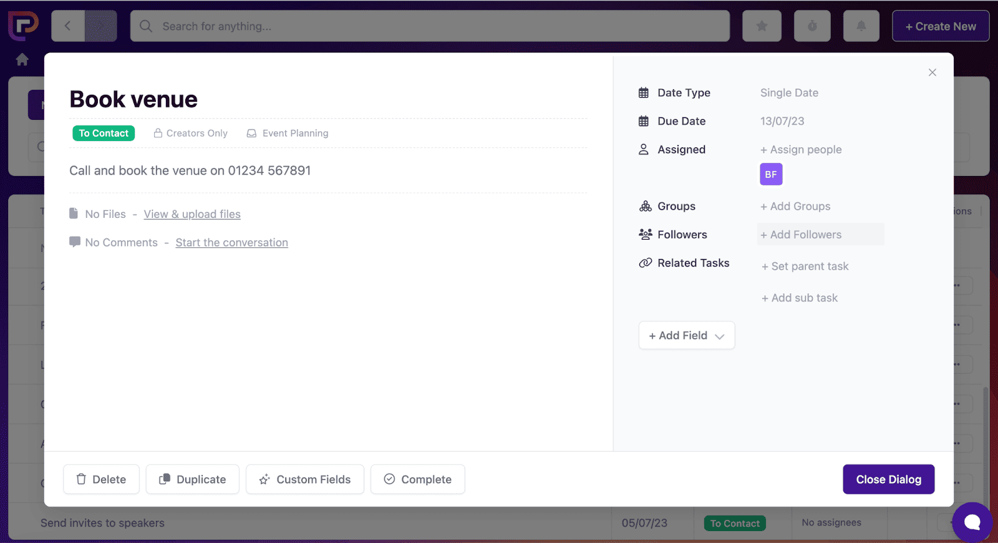The width and height of the screenshot is (998, 543).
Task: Click the home icon in sidebar
Action: tap(22, 59)
